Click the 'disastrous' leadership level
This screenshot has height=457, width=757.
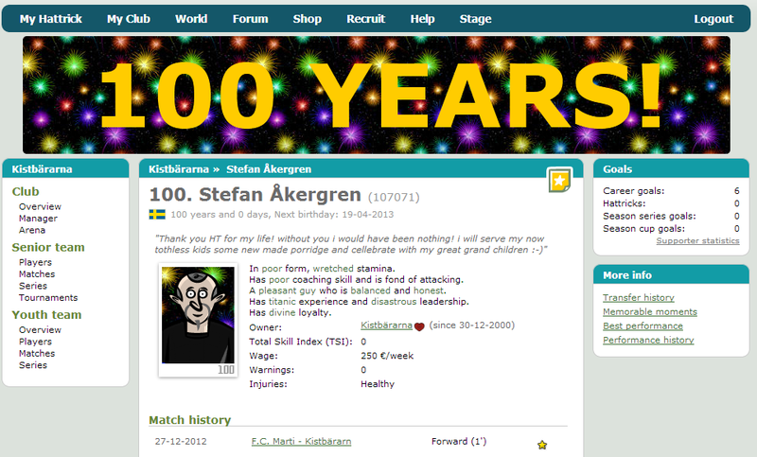(394, 302)
